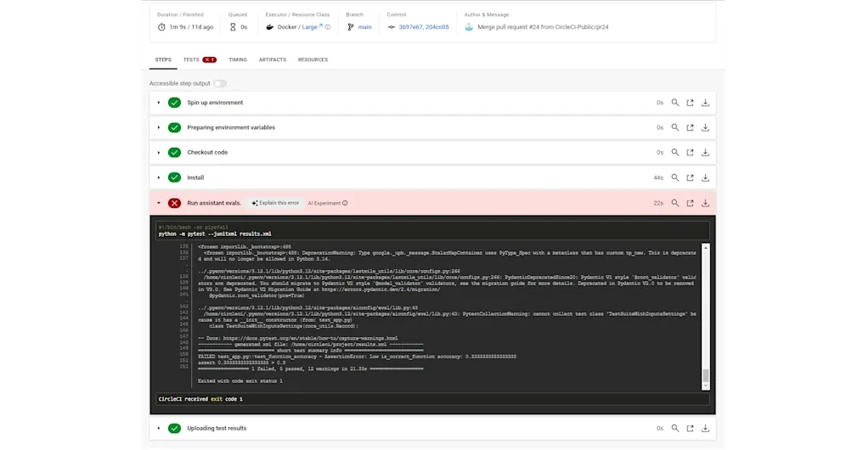Search output of Uploading test results step
Screen dimensions: 852x450
(x=674, y=428)
